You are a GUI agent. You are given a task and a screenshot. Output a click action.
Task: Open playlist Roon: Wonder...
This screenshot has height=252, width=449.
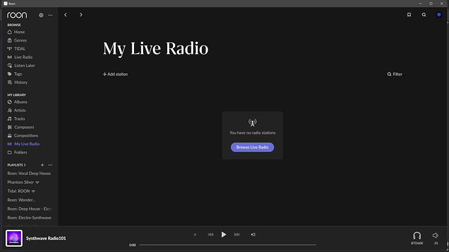pyautogui.click(x=21, y=199)
